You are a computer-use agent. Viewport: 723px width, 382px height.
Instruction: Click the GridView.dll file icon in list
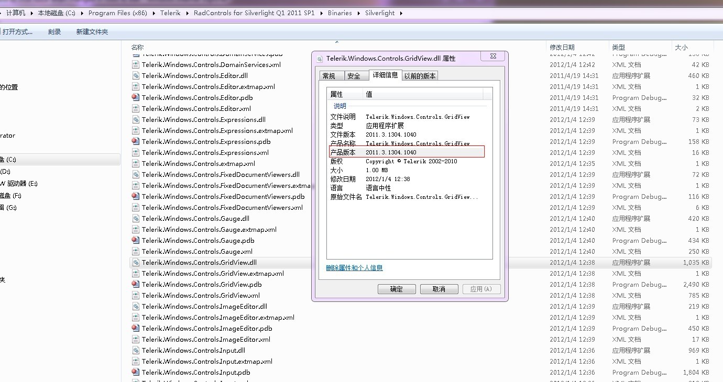[x=136, y=263]
